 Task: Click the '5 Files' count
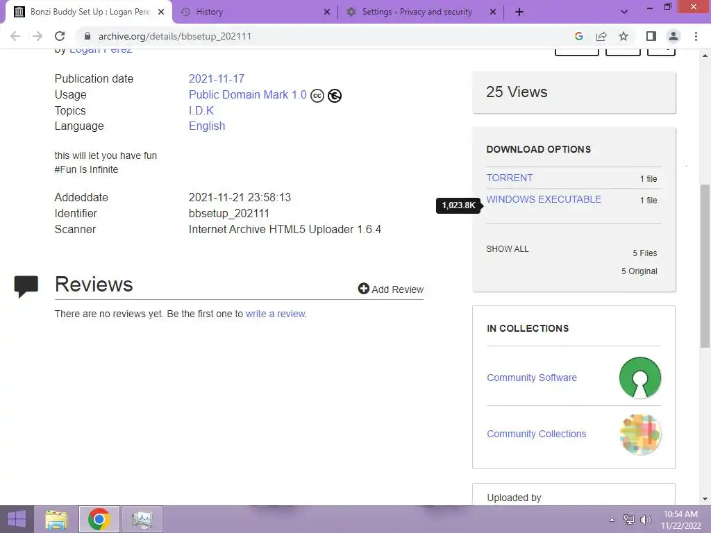(645, 253)
